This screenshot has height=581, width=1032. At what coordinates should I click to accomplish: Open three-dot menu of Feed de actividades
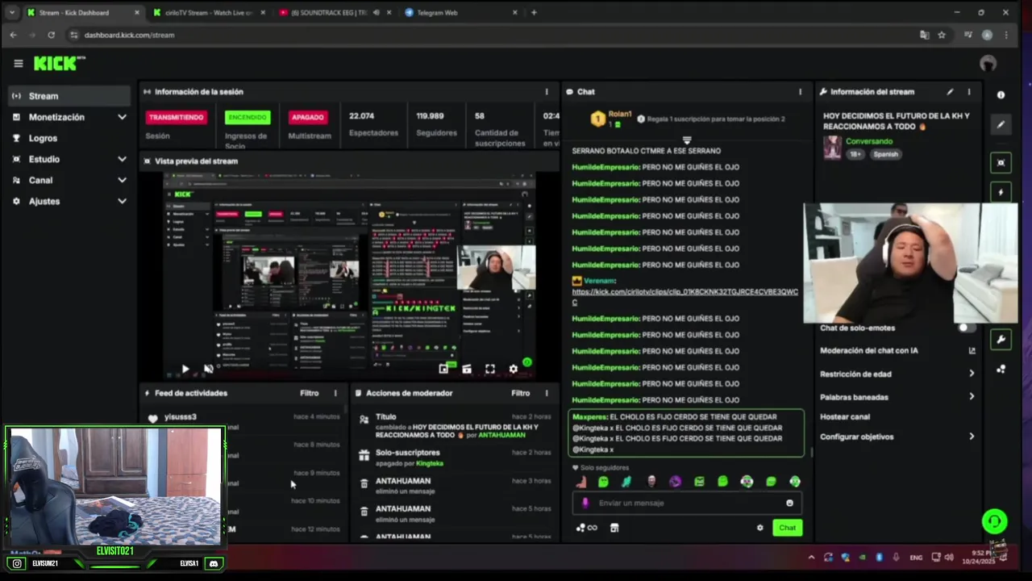(x=335, y=393)
